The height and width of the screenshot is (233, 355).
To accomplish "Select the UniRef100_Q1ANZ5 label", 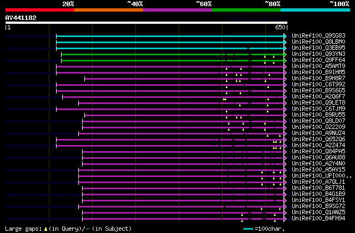I will coord(318,213).
